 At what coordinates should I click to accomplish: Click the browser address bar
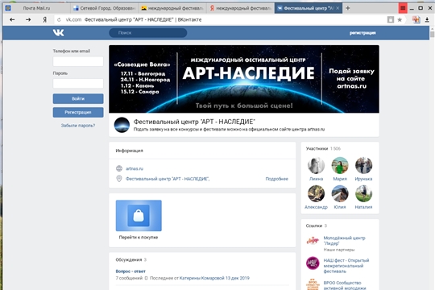[x=219, y=19]
